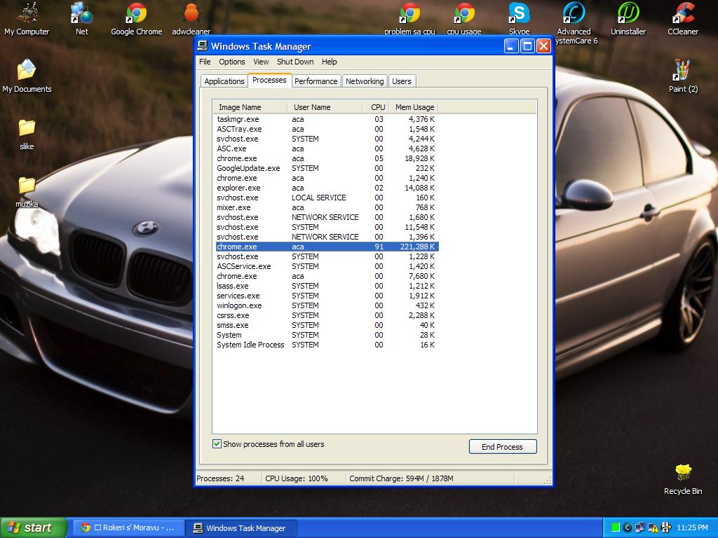Switch to Chrome window in taskbar
This screenshot has width=718, height=538.
tap(129, 527)
